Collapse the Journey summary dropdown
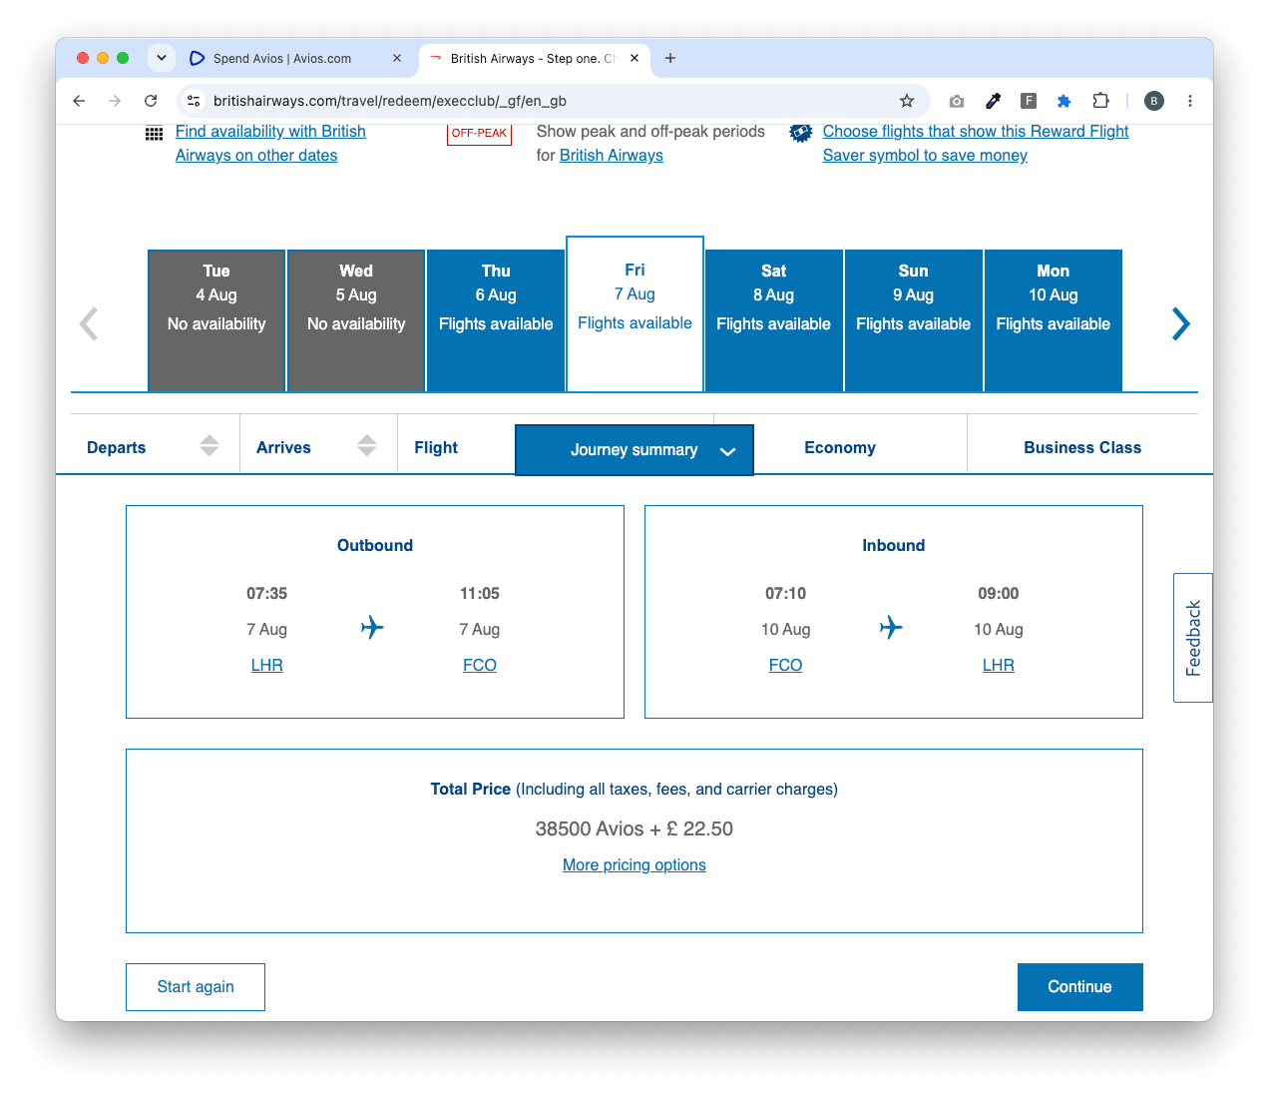The image size is (1269, 1095). [634, 450]
